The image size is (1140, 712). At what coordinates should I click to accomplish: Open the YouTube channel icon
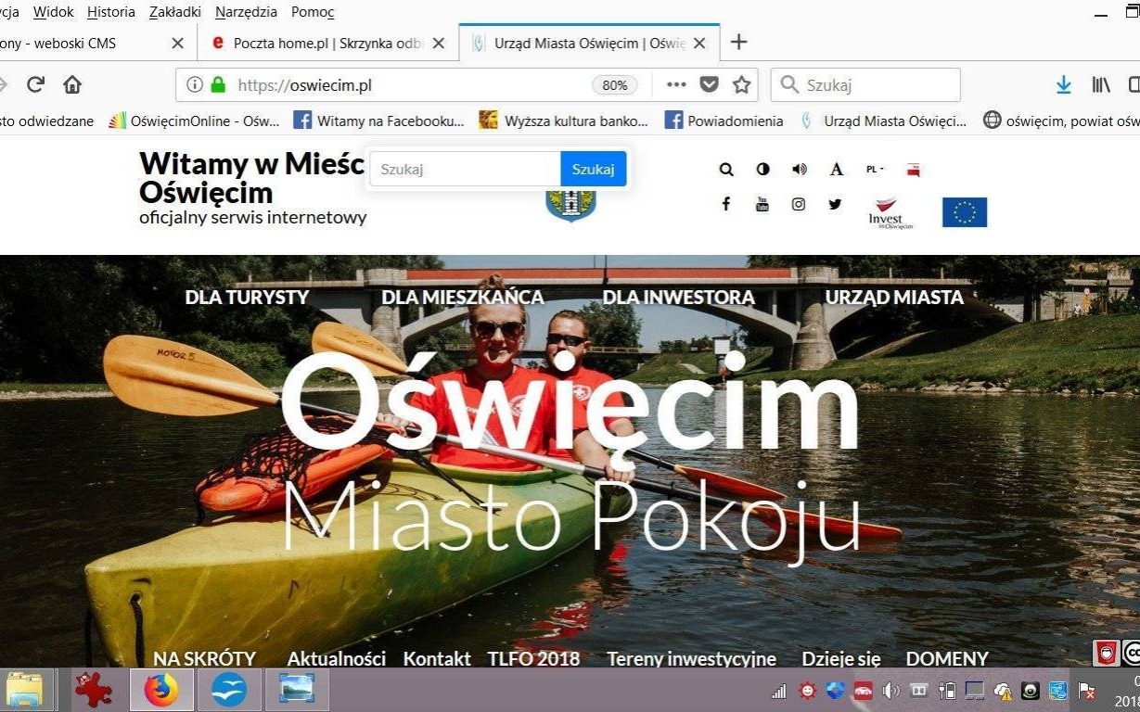click(x=762, y=204)
